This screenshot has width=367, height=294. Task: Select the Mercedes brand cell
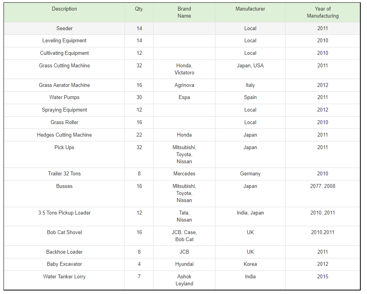click(x=184, y=174)
